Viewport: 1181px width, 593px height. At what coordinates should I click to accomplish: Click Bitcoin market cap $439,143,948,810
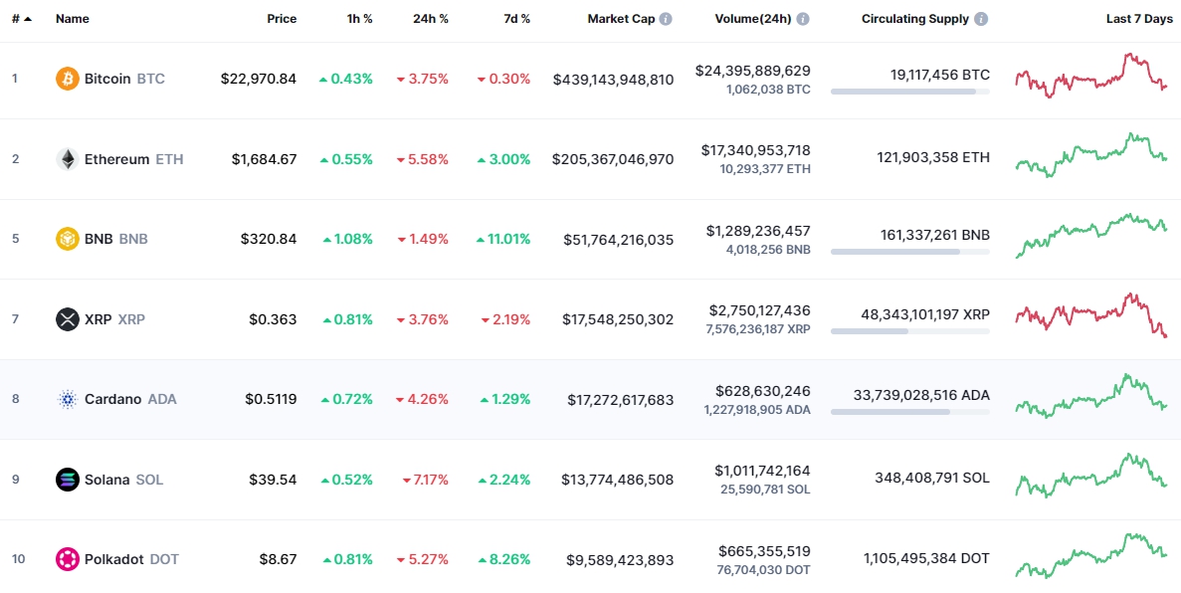coord(613,79)
